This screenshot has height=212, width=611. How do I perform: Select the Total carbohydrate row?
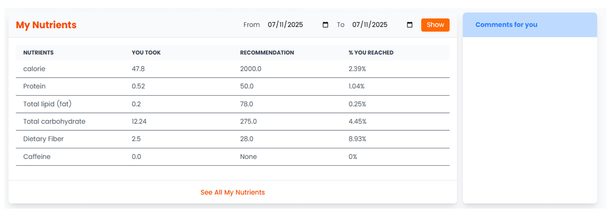(233, 122)
